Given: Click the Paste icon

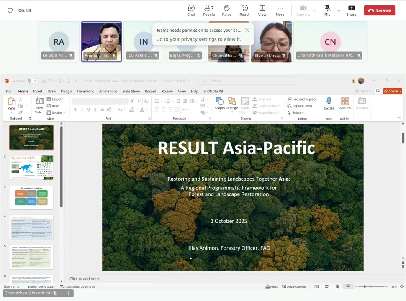Looking at the screenshot, I should point(11,101).
